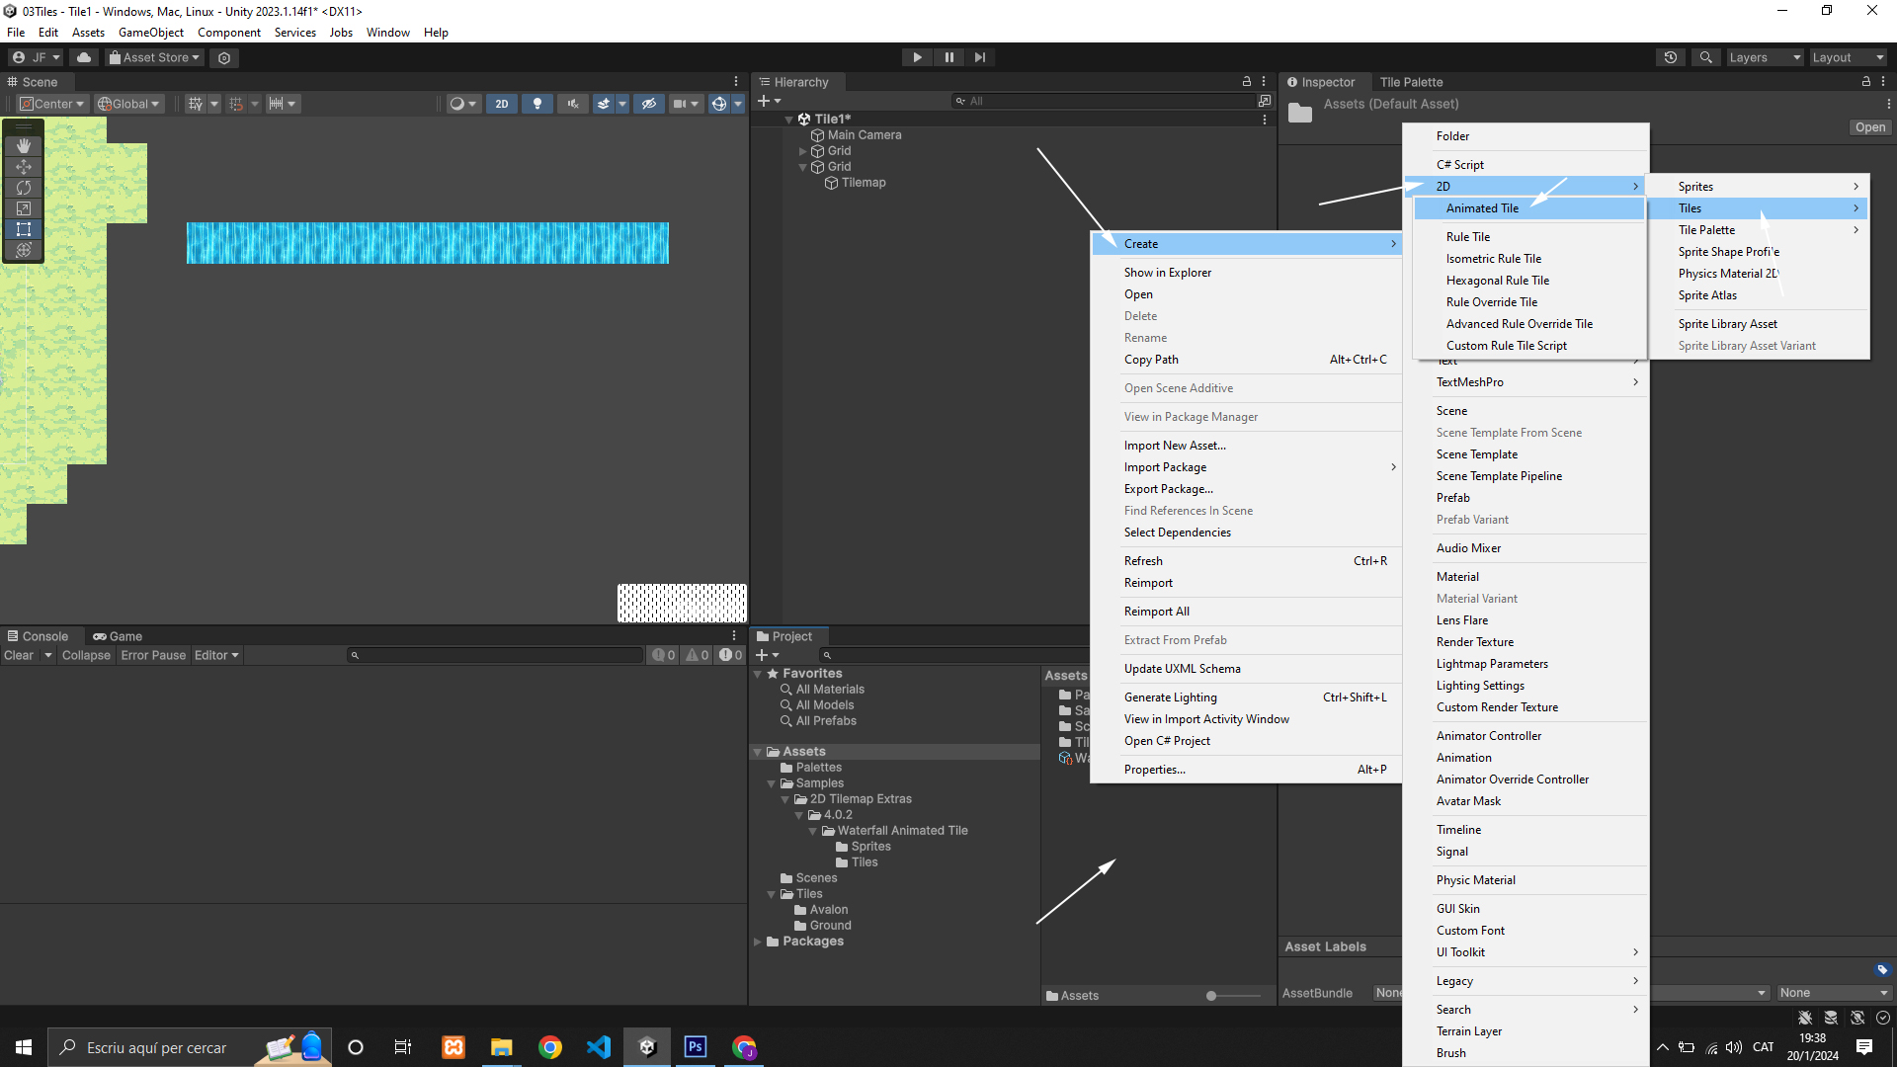Choose Animated Tile menu entry

(1482, 208)
